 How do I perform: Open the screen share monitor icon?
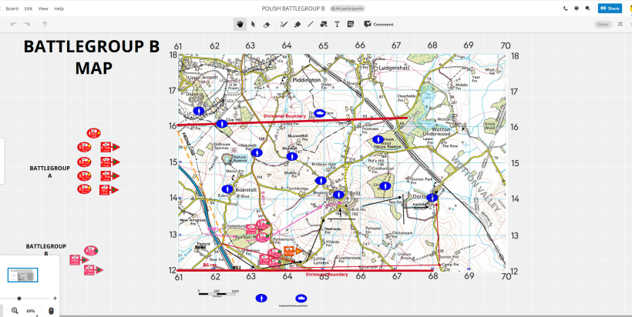coord(577,8)
